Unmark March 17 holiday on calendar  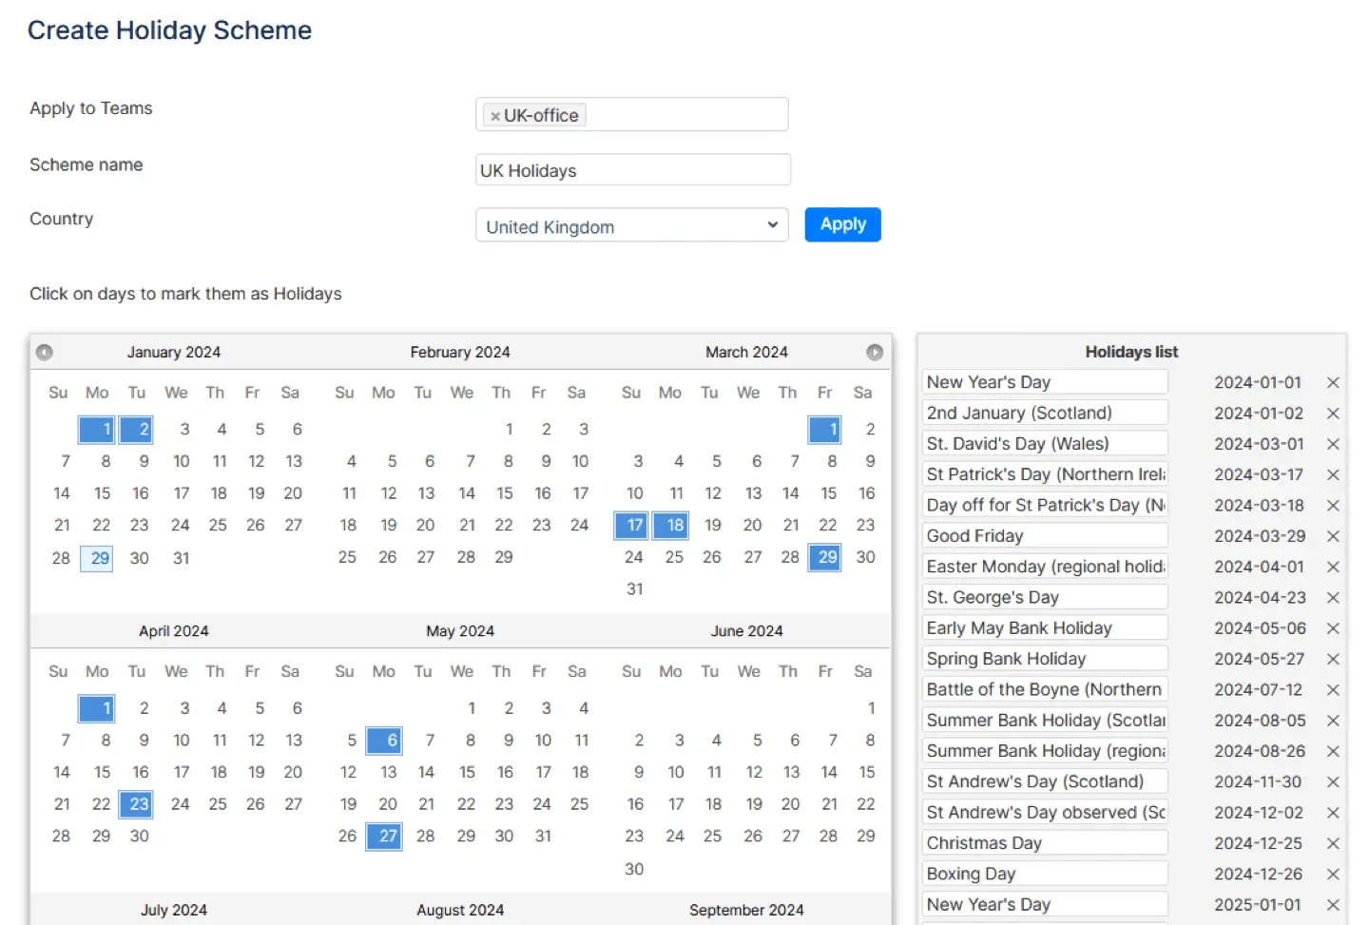pyautogui.click(x=630, y=525)
